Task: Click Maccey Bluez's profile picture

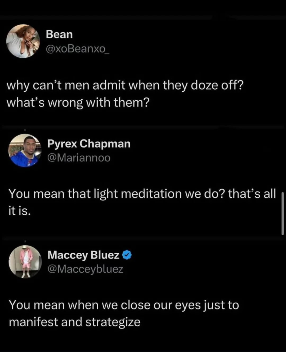Action: [x=26, y=262]
